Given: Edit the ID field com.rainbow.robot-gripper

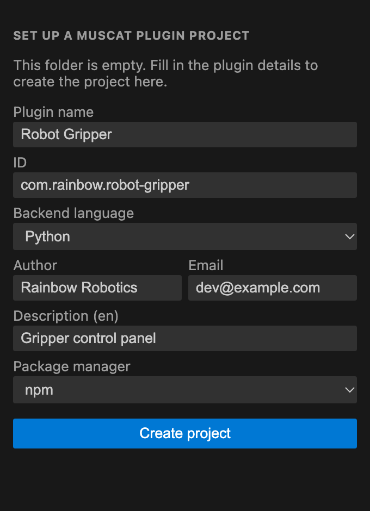Looking at the screenshot, I should pyautogui.click(x=184, y=185).
